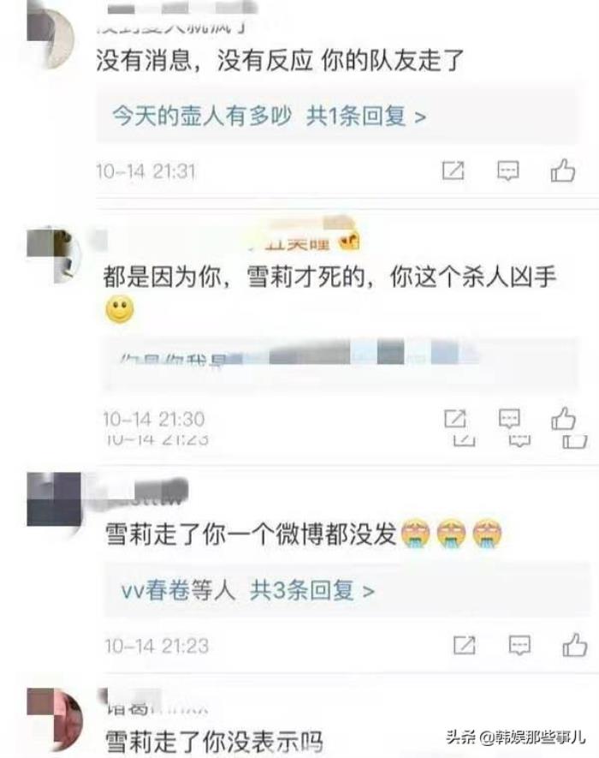Expand 共3条回复 replies thread
The height and width of the screenshot is (758, 599).
click(x=312, y=591)
